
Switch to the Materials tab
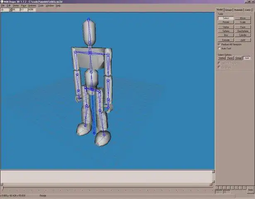[x=238, y=10]
